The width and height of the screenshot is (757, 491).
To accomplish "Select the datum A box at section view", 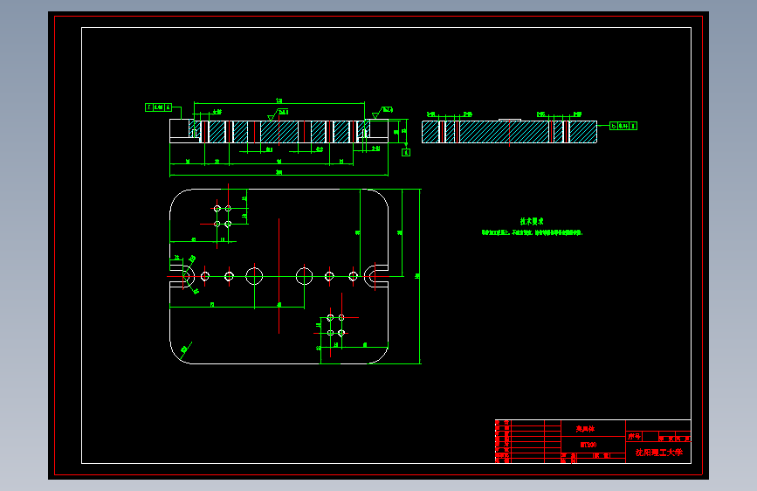I will [406, 152].
